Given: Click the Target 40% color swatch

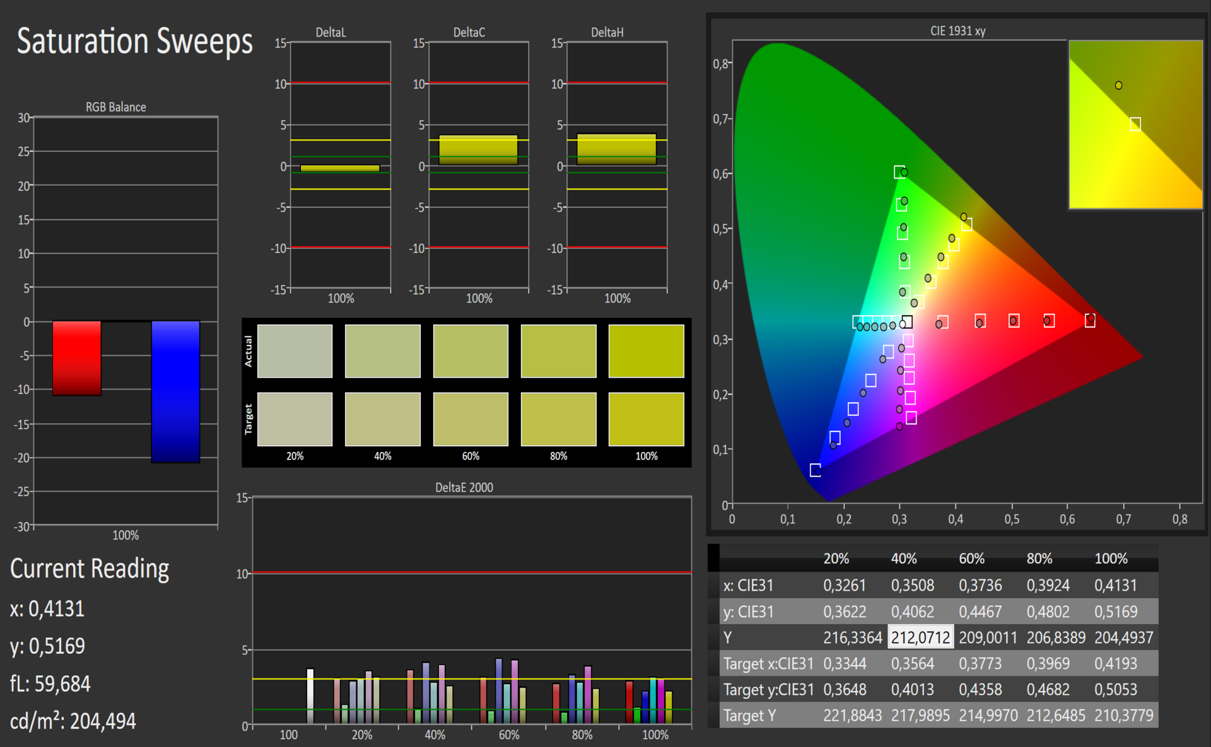Looking at the screenshot, I should tap(383, 419).
